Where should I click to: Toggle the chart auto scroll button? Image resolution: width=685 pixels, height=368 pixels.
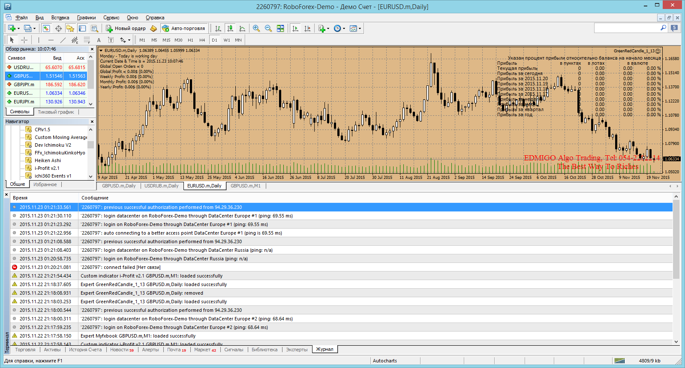coord(295,28)
